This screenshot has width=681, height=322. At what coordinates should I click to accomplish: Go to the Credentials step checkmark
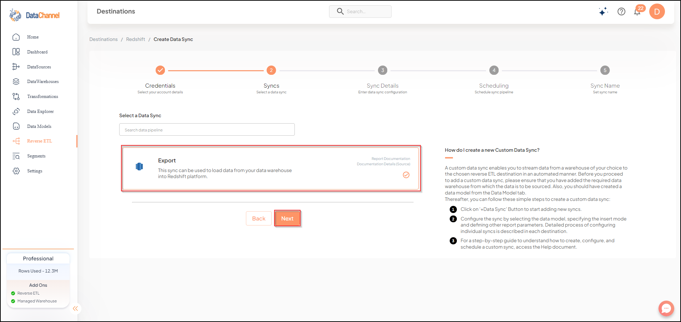click(160, 70)
